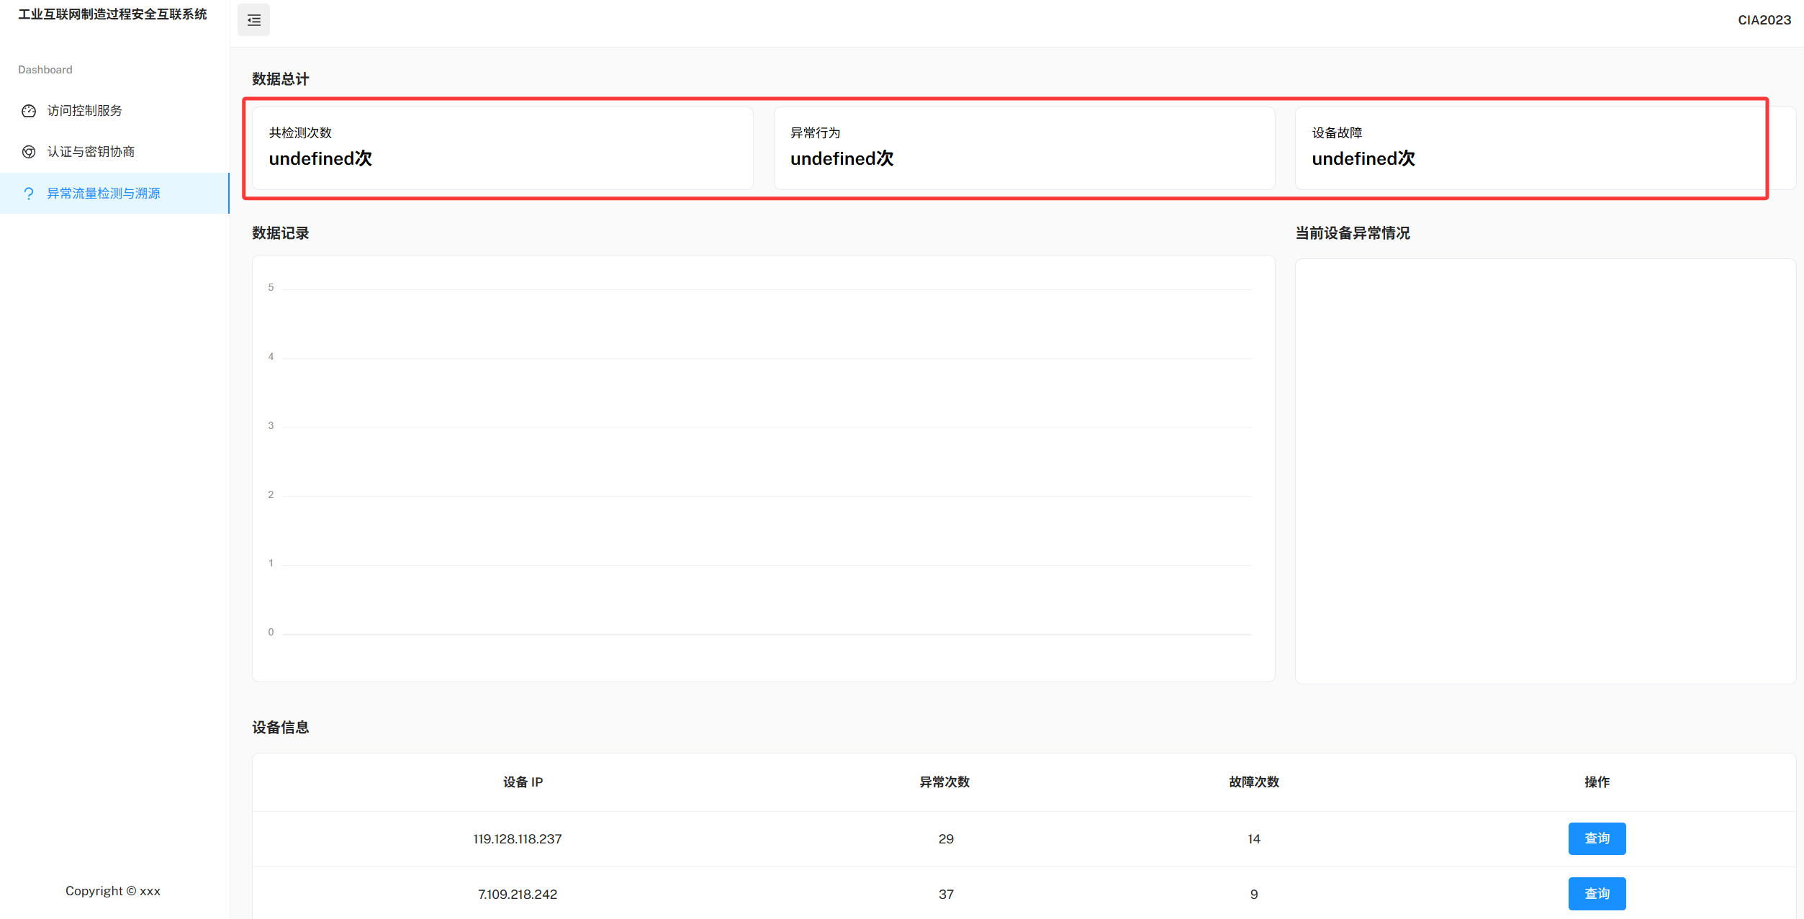This screenshot has height=919, width=1804.
Task: Click the site title 工业互联网制造过程安全互联系统
Action: pos(112,14)
